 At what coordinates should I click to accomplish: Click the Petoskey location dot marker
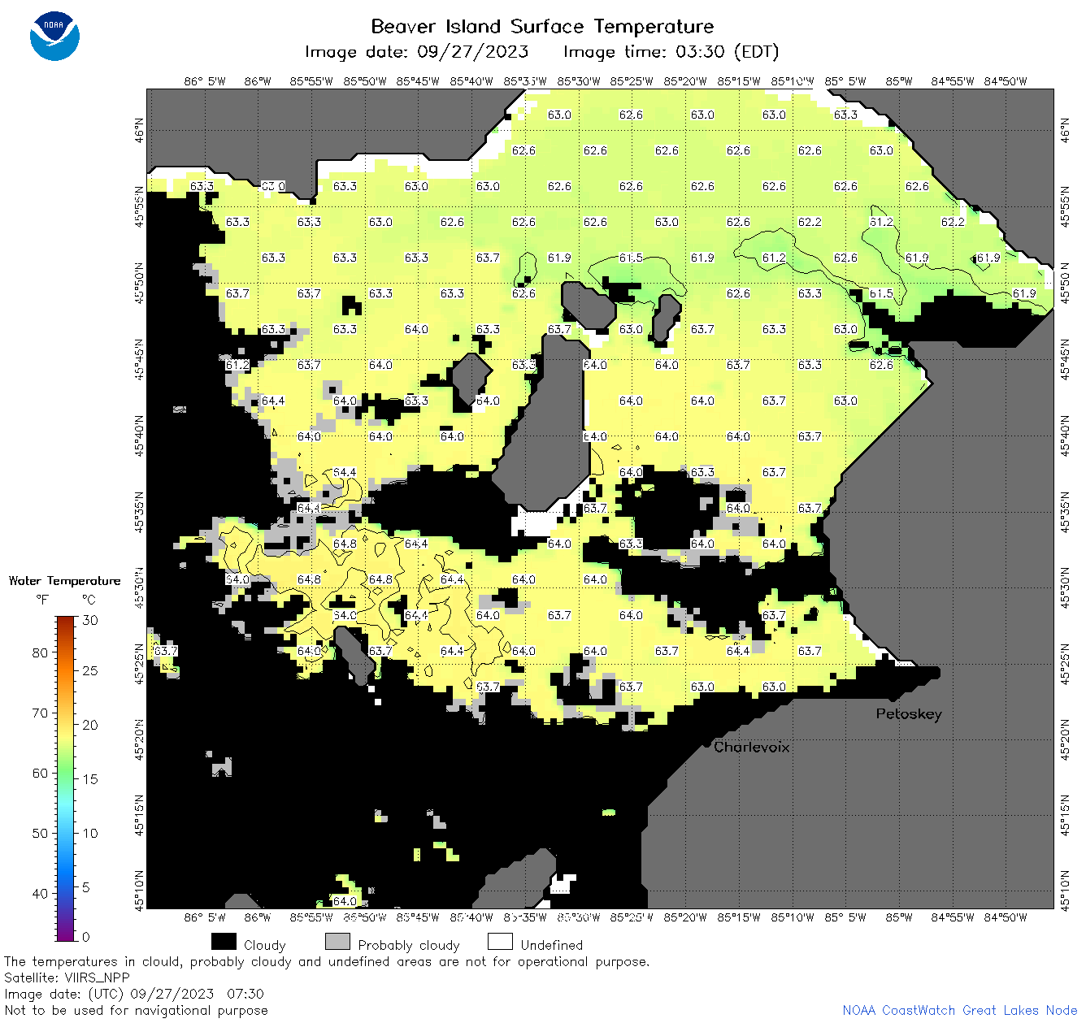point(893,697)
